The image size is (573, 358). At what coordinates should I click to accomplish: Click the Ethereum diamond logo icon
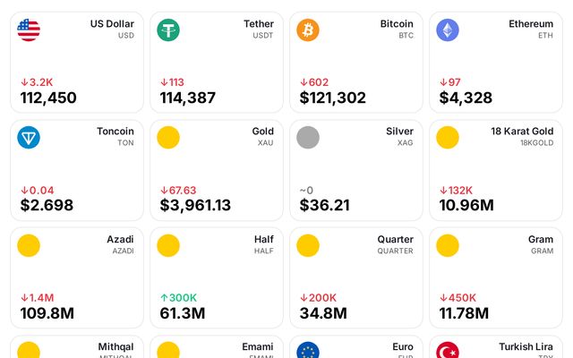click(448, 30)
